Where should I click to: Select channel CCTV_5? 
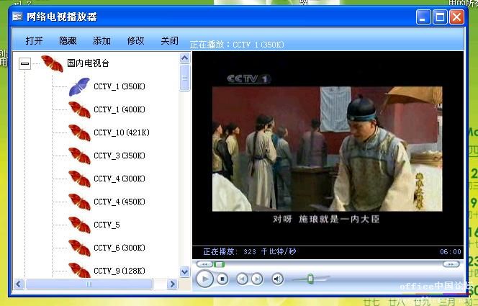(x=107, y=225)
